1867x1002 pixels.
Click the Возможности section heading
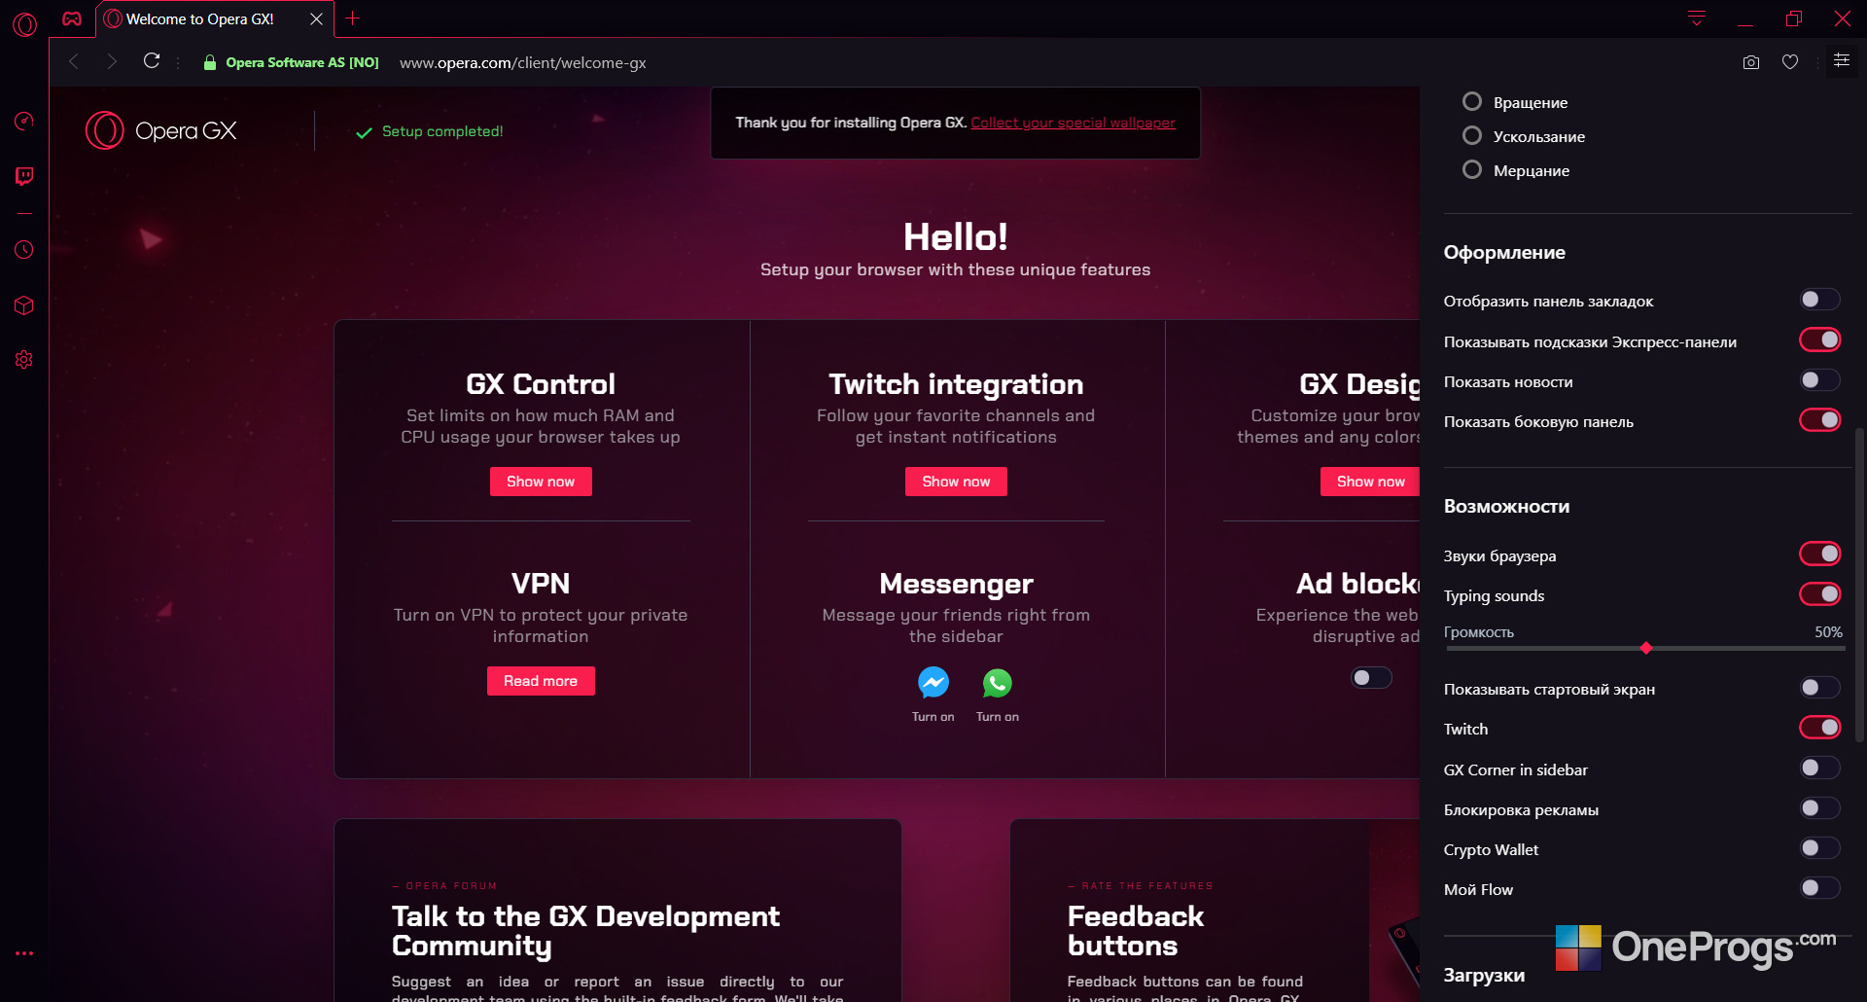(x=1506, y=506)
